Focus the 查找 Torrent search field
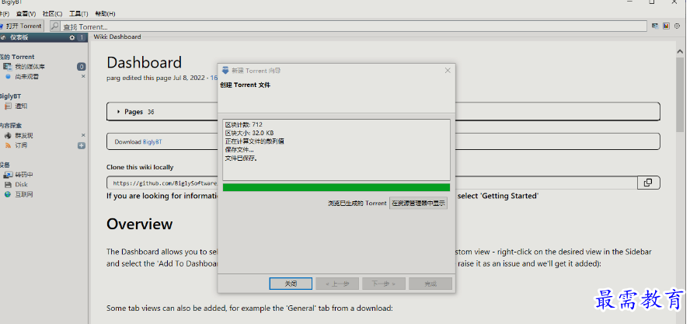The height and width of the screenshot is (324, 690). (x=353, y=26)
